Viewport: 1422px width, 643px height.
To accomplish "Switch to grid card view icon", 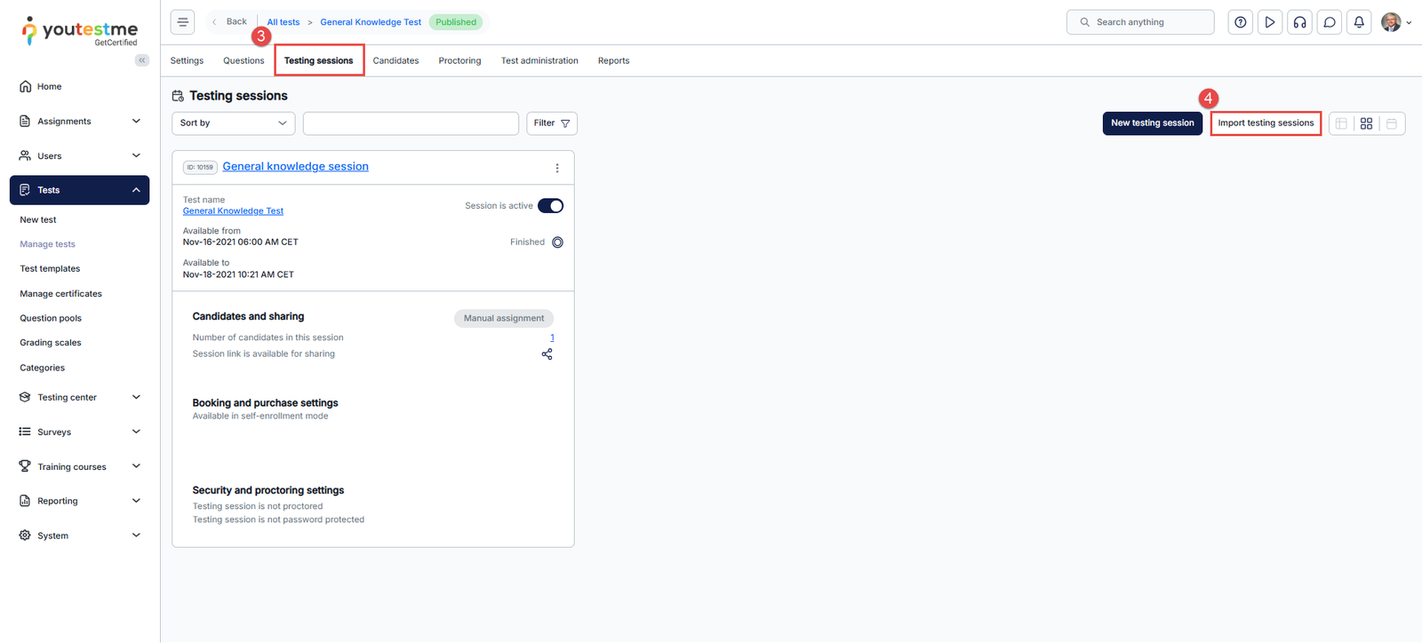I will tap(1367, 123).
